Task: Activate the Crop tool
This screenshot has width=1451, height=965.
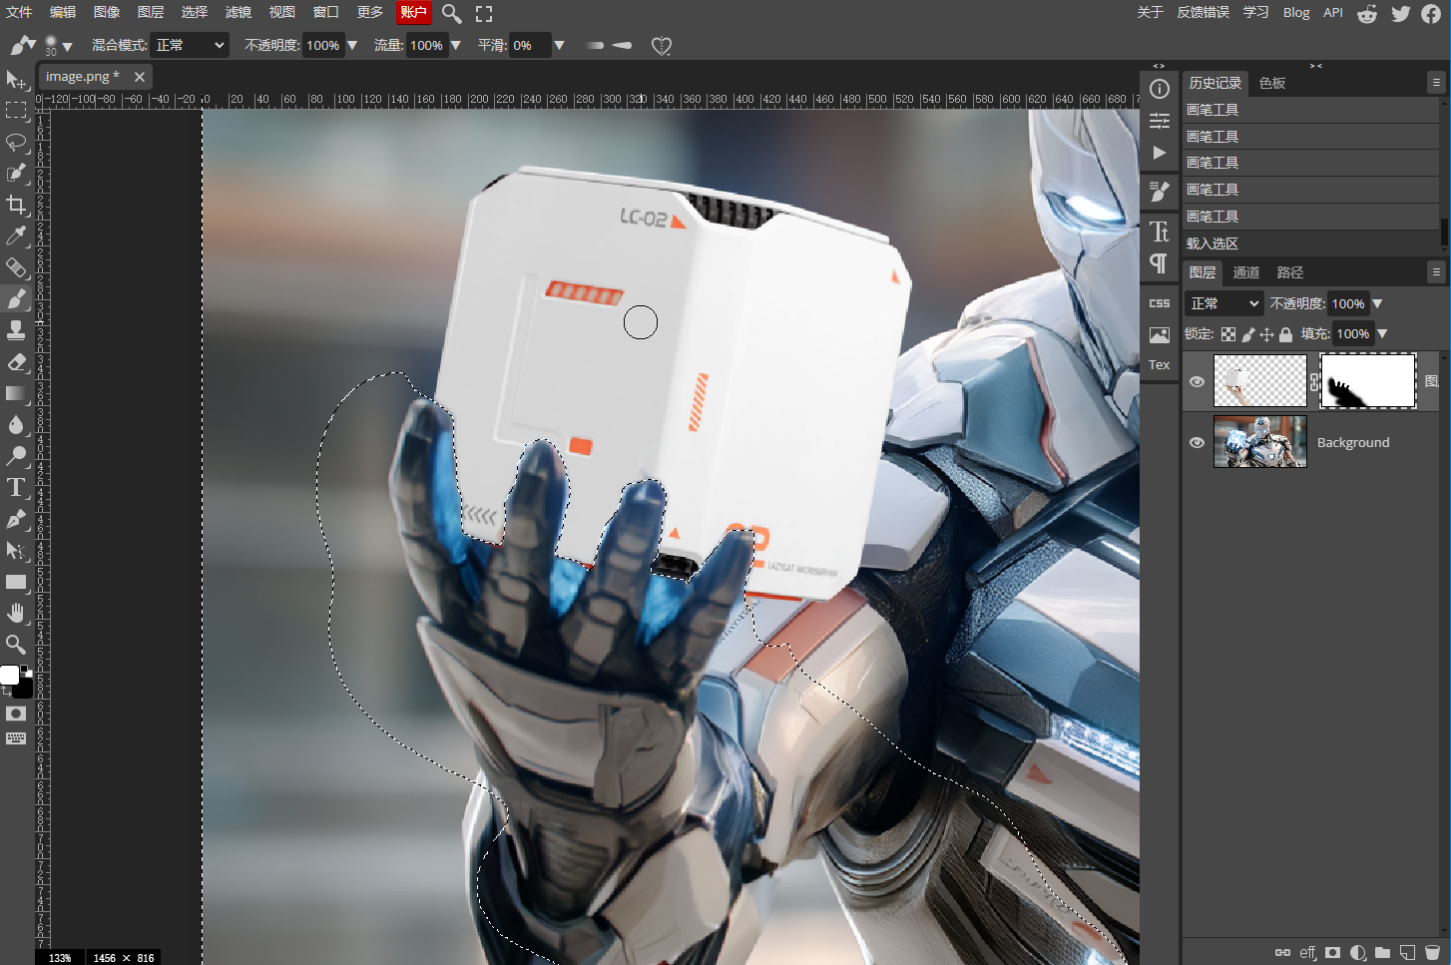Action: (16, 205)
